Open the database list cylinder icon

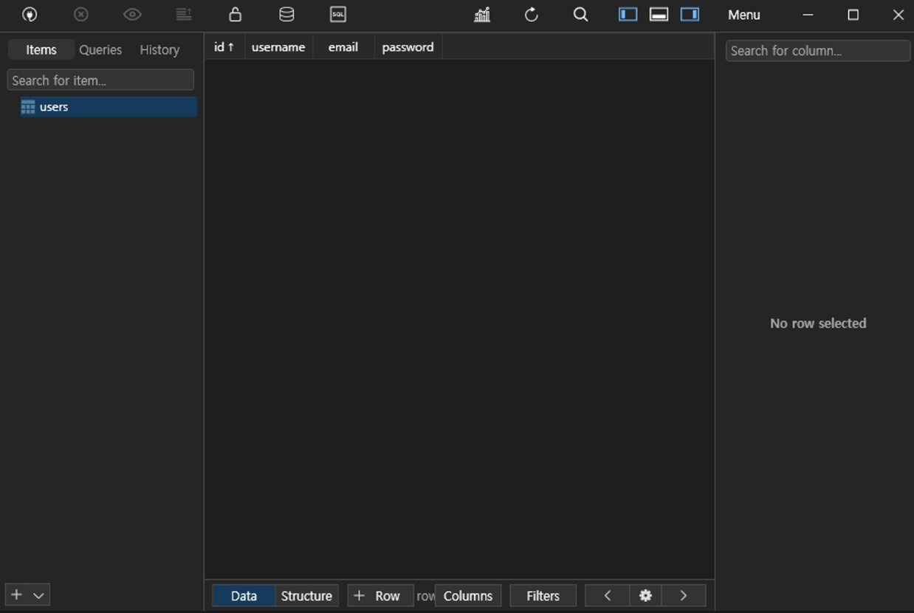(286, 15)
